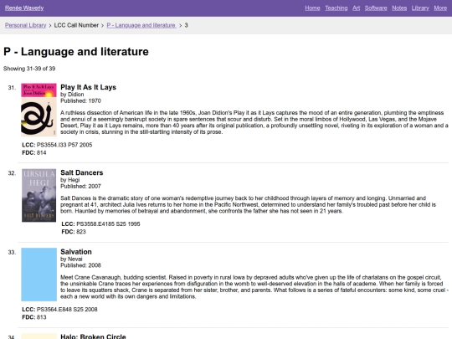The width and height of the screenshot is (452, 339).
Task: Open the Art nav link
Action: pyautogui.click(x=356, y=8)
